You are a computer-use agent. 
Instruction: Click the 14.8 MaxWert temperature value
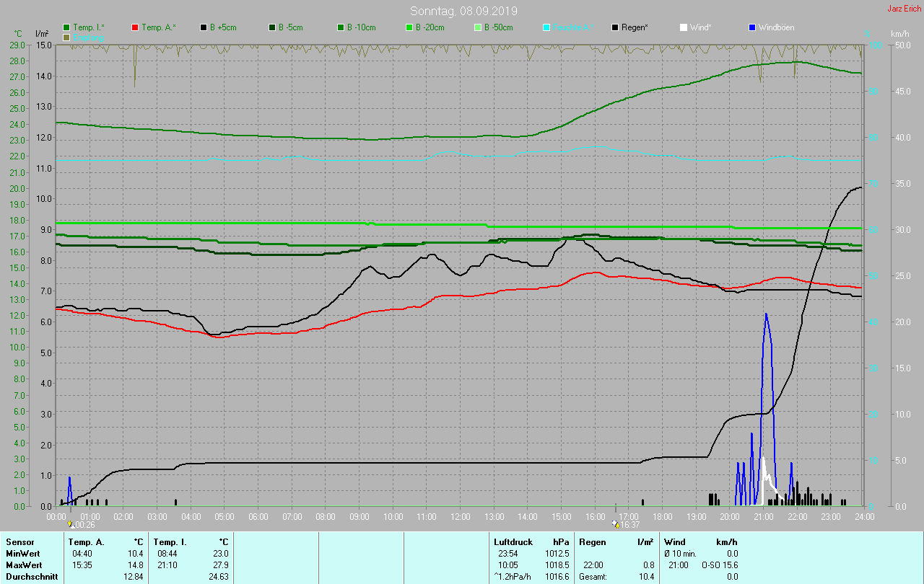pyautogui.click(x=135, y=565)
